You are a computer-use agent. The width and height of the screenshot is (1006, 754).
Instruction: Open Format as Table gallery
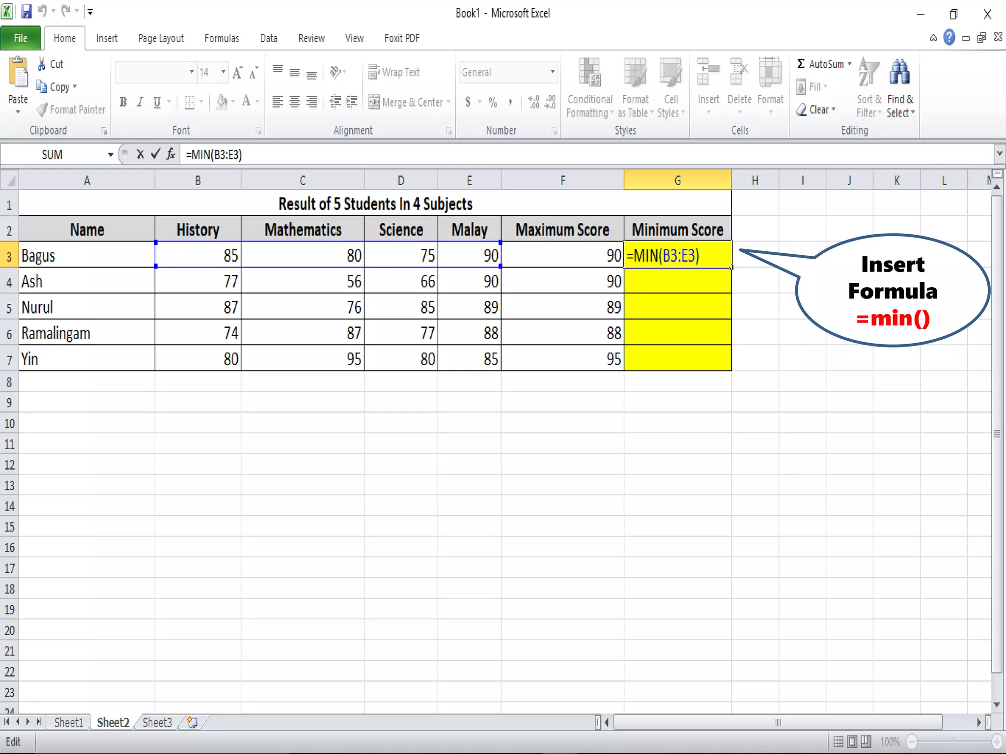(635, 88)
